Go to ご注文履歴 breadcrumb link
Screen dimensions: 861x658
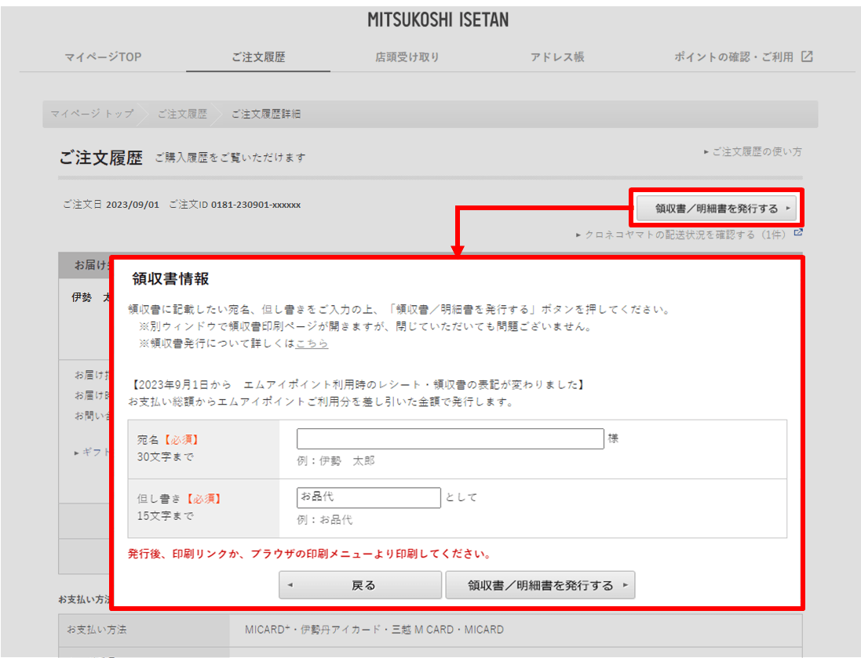182,114
